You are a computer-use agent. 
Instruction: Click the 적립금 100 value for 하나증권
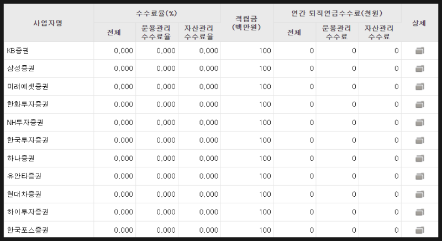click(265, 158)
